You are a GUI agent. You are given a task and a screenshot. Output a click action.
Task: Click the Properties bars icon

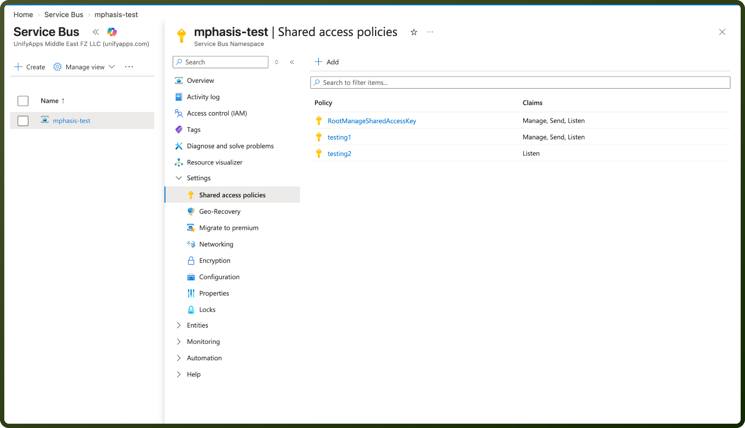point(191,293)
